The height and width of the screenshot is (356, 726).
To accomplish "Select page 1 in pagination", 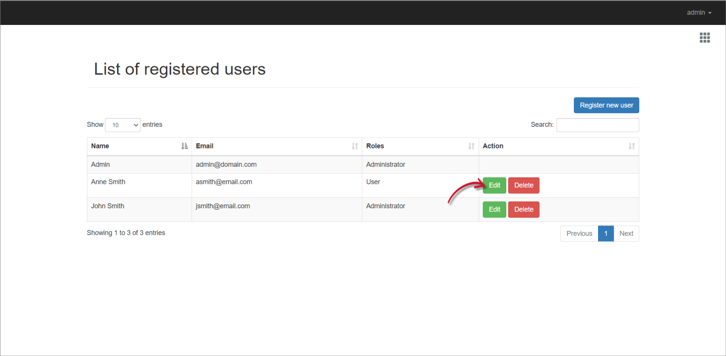I will coord(606,233).
